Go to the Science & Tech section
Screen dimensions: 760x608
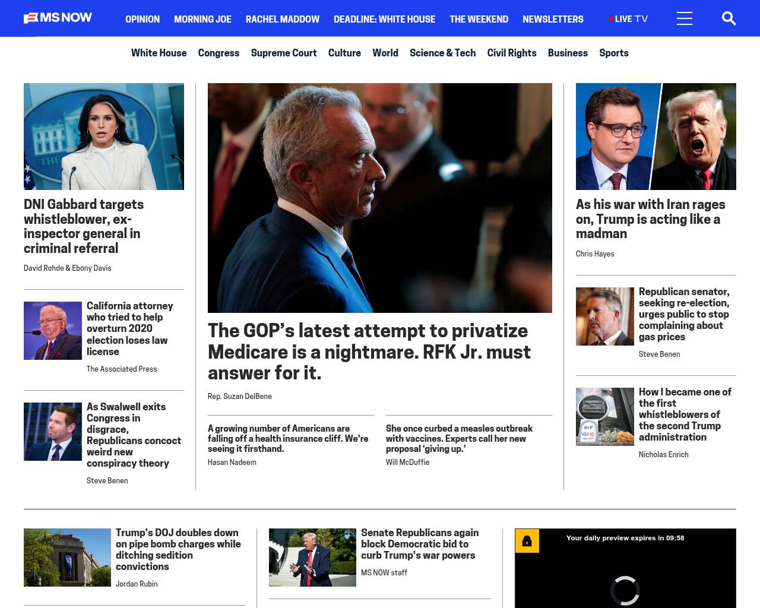coord(442,53)
